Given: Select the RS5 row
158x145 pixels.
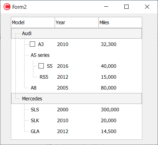Looking at the screenshot, I should (77, 77).
